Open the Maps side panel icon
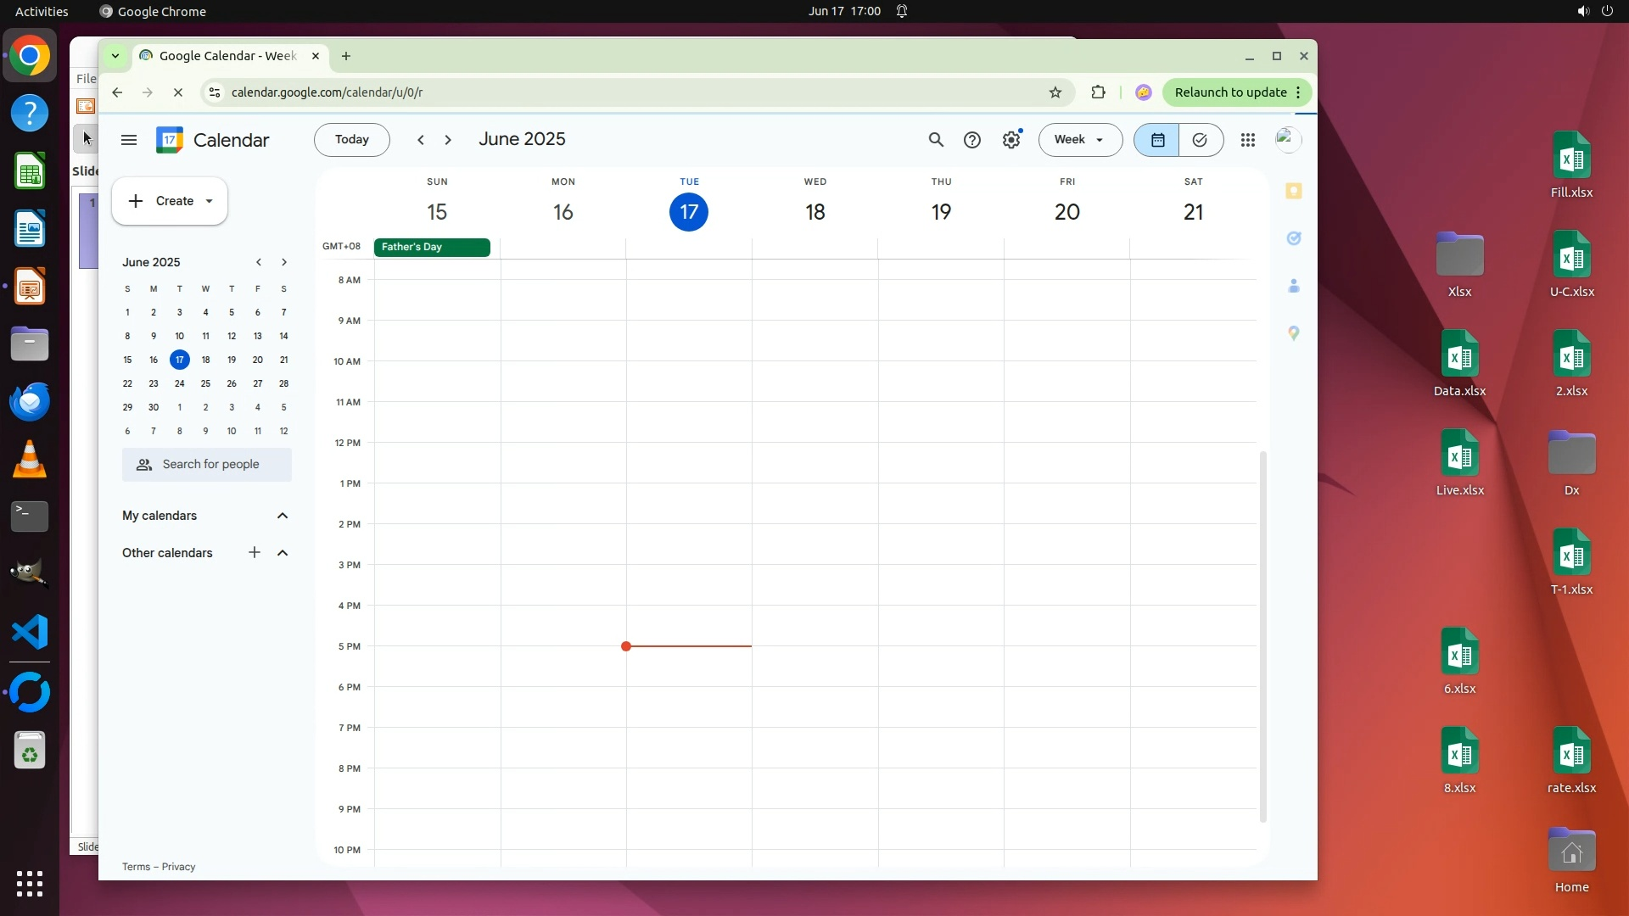The image size is (1629, 916). (x=1294, y=333)
